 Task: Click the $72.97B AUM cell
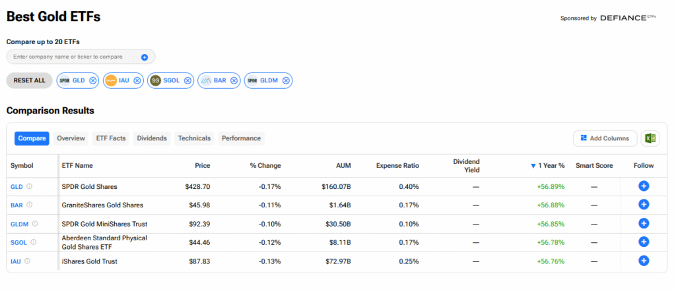click(339, 261)
